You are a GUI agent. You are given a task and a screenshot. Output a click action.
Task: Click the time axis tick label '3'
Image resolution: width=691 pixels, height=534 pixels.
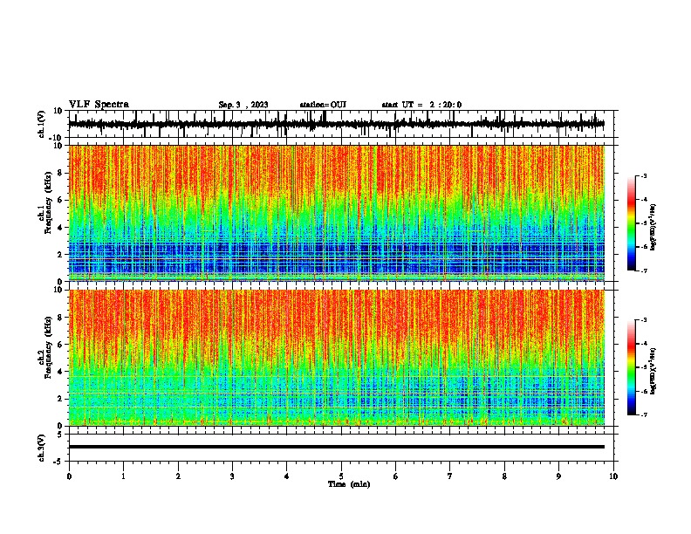click(x=232, y=476)
